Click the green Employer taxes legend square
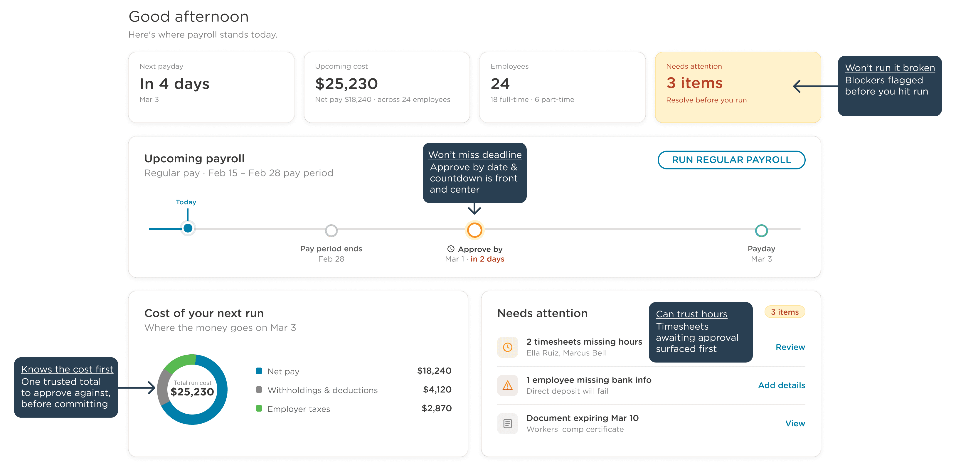956x475 pixels. pos(259,409)
